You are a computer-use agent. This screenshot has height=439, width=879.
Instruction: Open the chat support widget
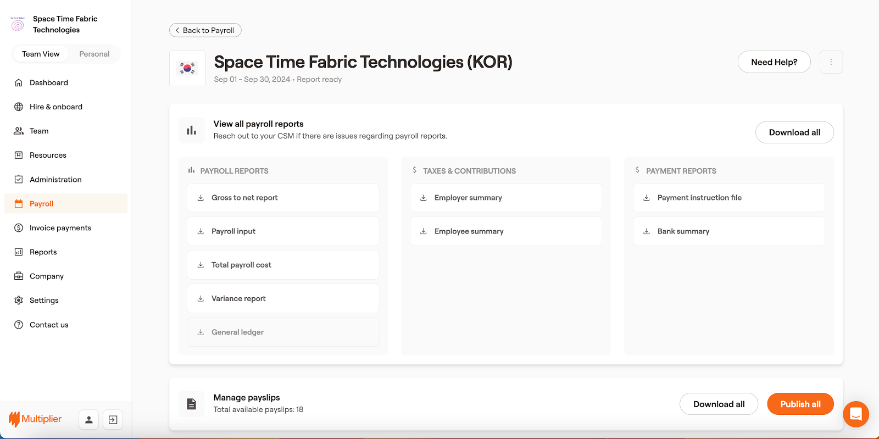(x=856, y=414)
